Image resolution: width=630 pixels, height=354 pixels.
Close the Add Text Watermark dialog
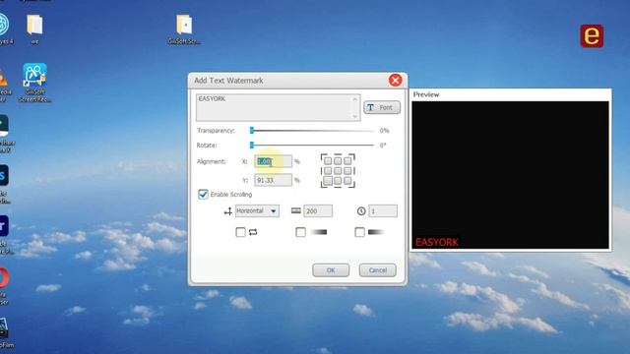396,81
